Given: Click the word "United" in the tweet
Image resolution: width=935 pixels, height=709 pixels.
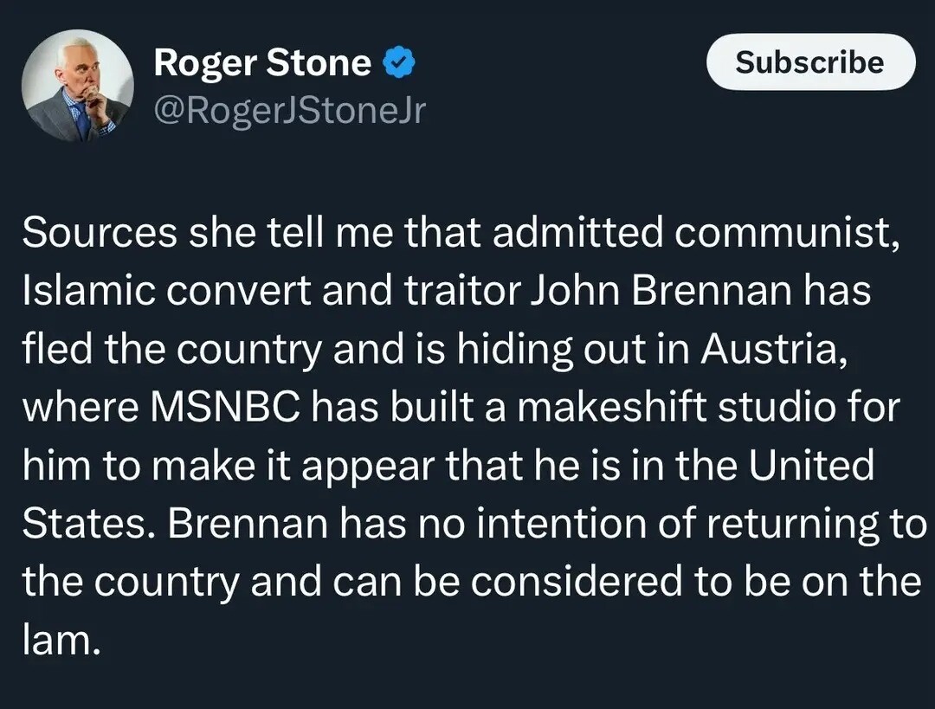Looking at the screenshot, I should tap(811, 467).
